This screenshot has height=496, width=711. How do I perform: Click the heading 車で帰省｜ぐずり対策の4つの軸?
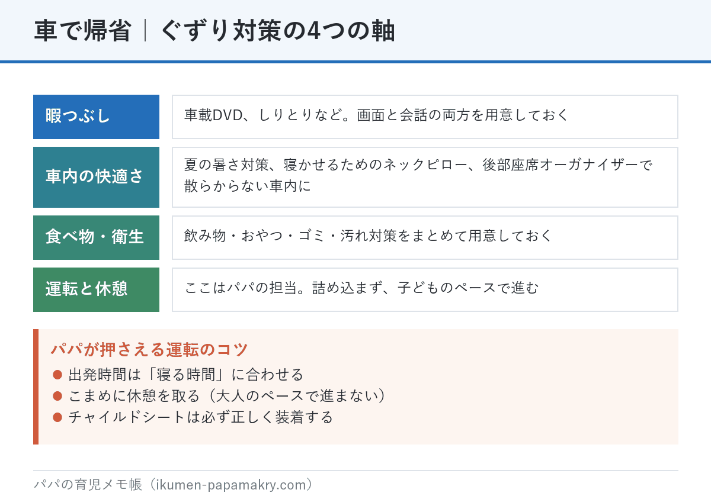pos(214,31)
